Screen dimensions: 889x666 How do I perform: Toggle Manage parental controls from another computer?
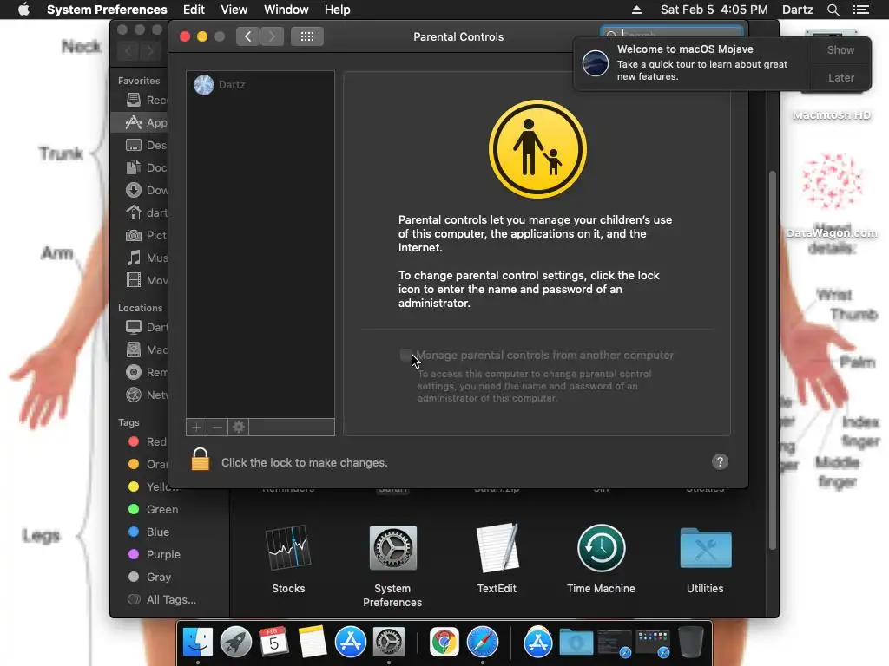click(406, 355)
